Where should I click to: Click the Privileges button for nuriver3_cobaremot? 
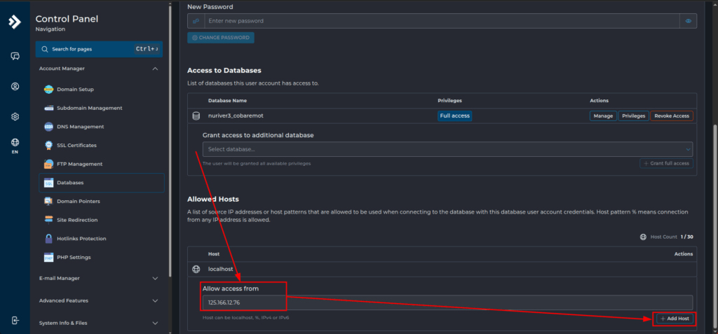(x=633, y=116)
